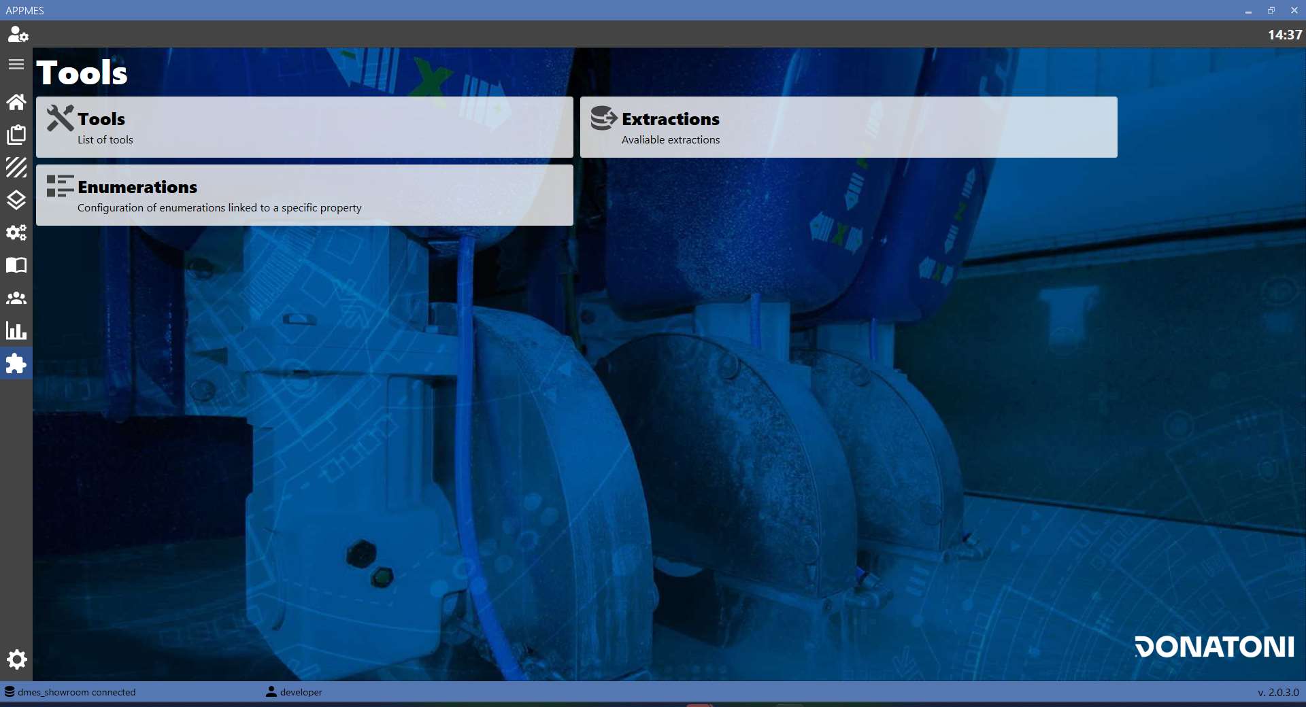Open the open book icon in sidebar
The width and height of the screenshot is (1306, 707).
coord(16,265)
